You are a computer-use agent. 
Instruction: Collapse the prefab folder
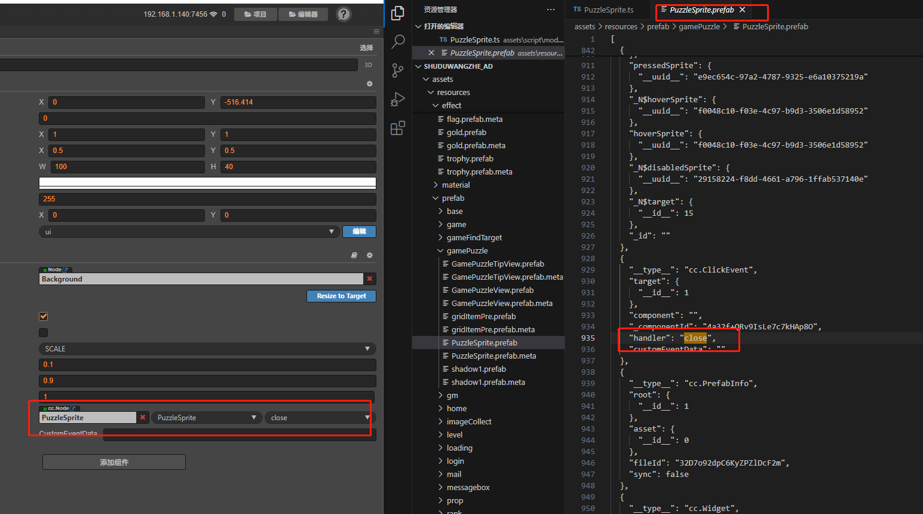point(436,198)
